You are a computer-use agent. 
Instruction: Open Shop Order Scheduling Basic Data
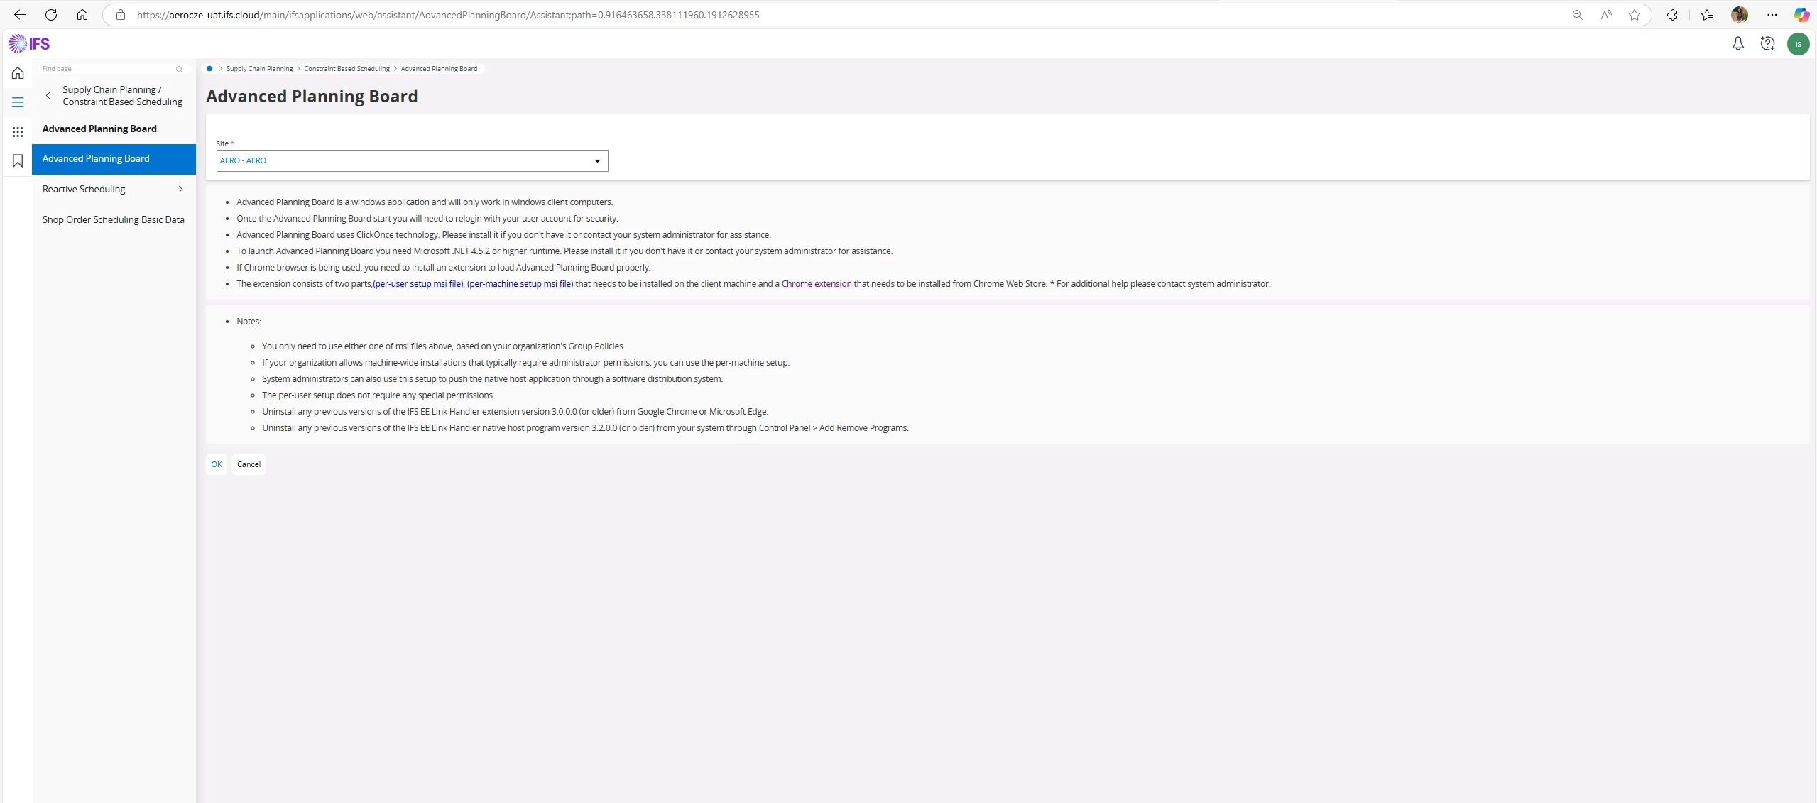point(114,220)
